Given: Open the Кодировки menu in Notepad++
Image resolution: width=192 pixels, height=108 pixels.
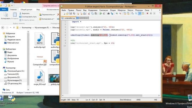Looking at the screenshot, I should [x=93, y=10].
